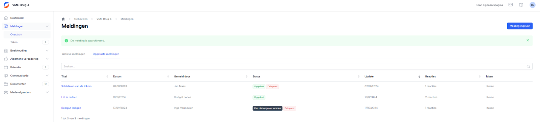
Task: Click 'Bridget Jones' reporter cell
Action: point(183,97)
